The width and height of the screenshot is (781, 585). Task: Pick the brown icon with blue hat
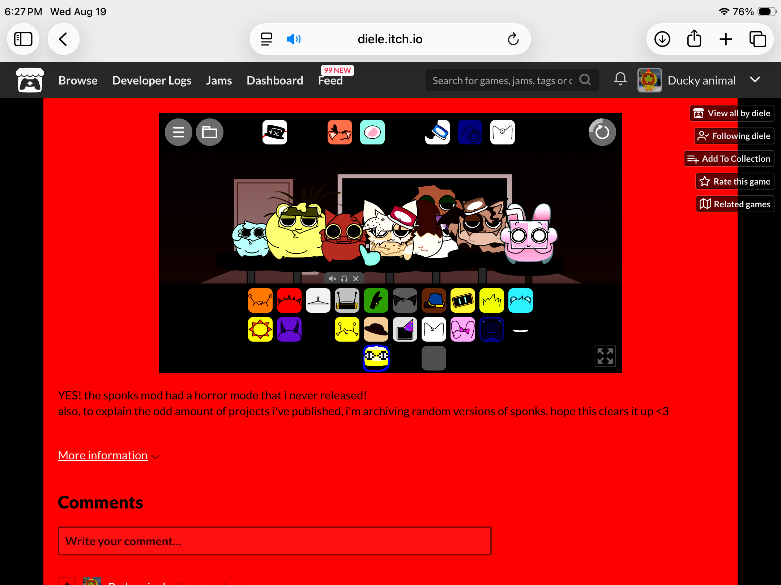[434, 300]
